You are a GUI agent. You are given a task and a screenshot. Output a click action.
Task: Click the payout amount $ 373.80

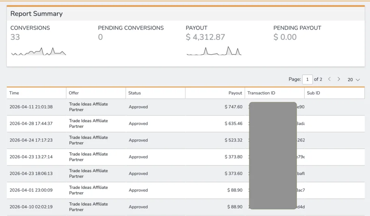[233, 157]
